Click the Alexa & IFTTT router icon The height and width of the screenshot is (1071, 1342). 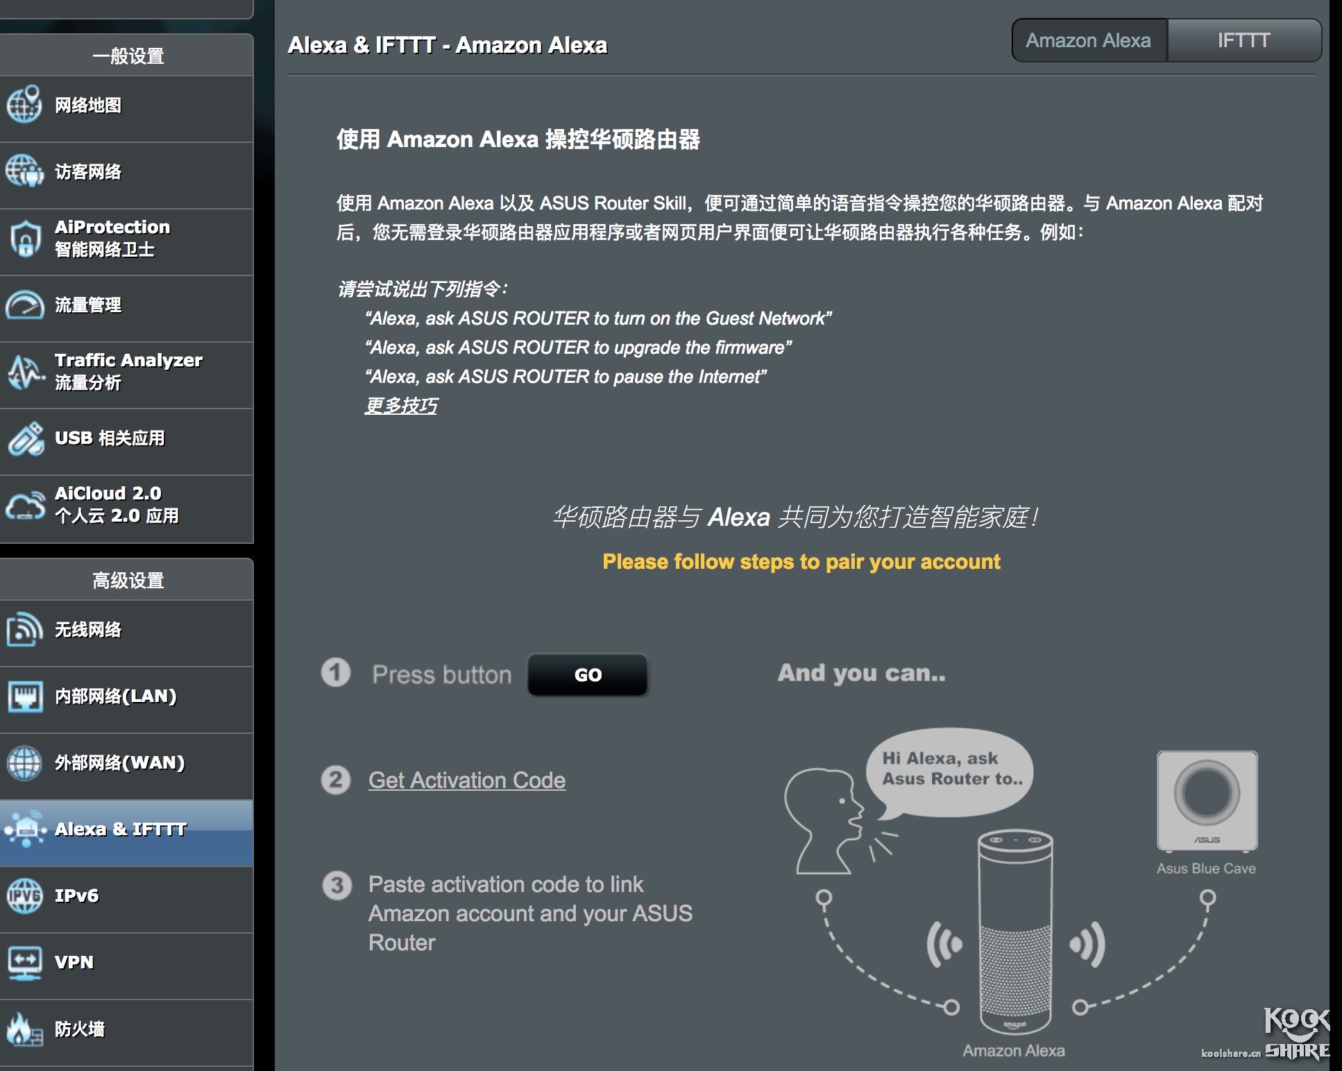pyautogui.click(x=25, y=829)
